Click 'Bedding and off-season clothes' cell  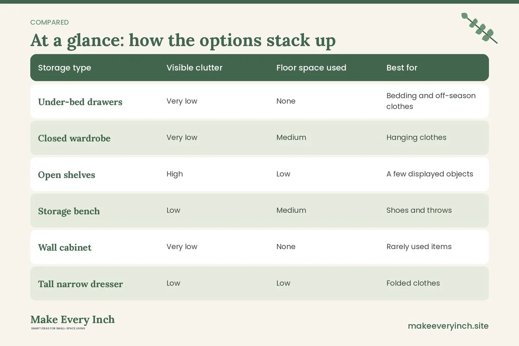[431, 101]
